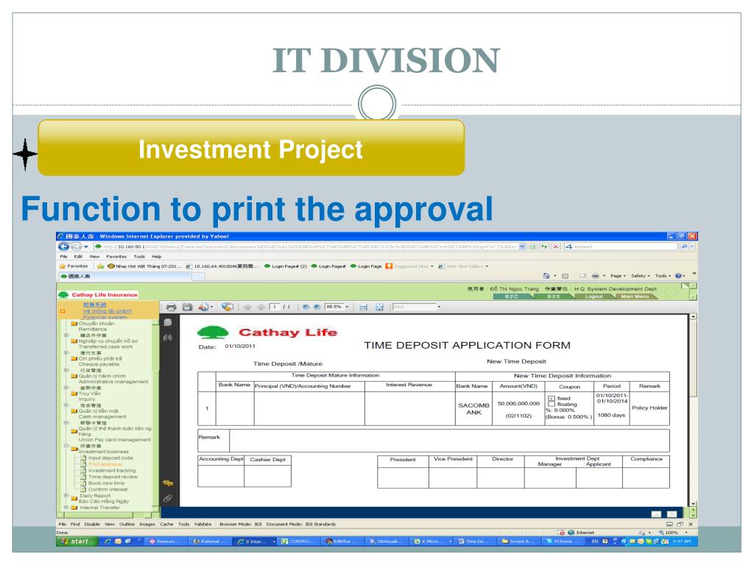The height and width of the screenshot is (565, 754).
Task: Go to next PDF page arrow
Action: 261,307
